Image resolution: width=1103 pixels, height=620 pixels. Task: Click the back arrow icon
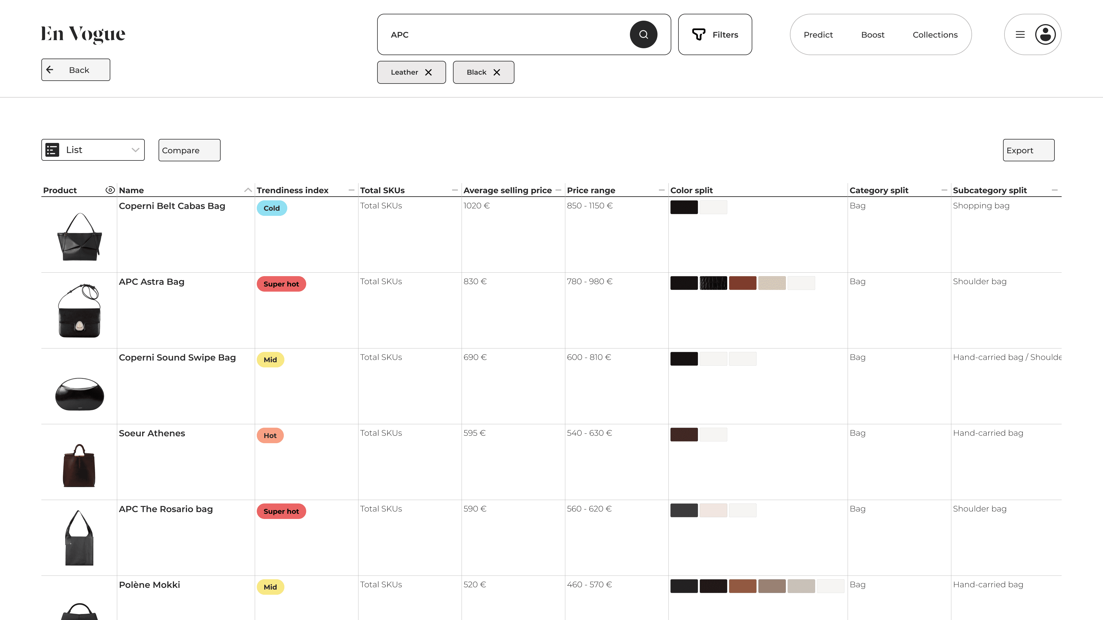point(50,70)
